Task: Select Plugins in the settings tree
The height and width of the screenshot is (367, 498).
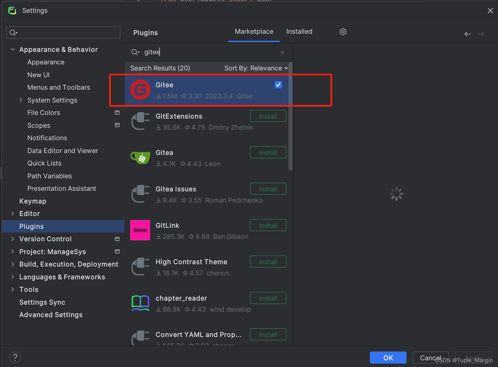Action: (x=63, y=226)
